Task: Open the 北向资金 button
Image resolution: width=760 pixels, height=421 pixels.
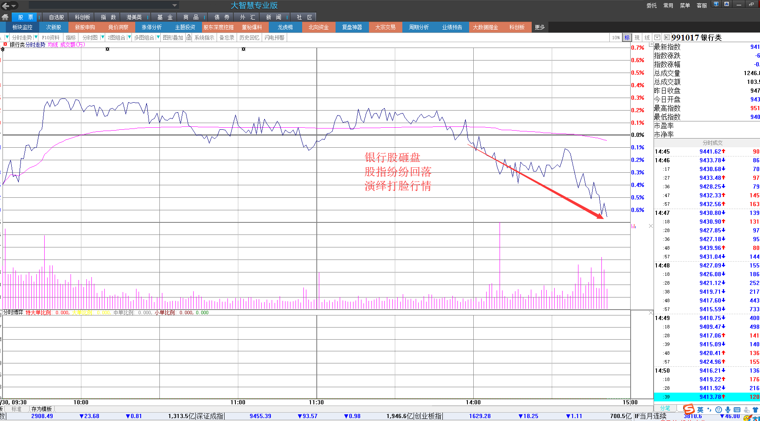Action: [318, 27]
